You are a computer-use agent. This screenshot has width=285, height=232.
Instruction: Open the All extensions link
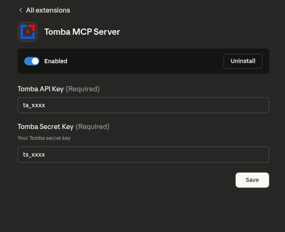click(x=48, y=10)
